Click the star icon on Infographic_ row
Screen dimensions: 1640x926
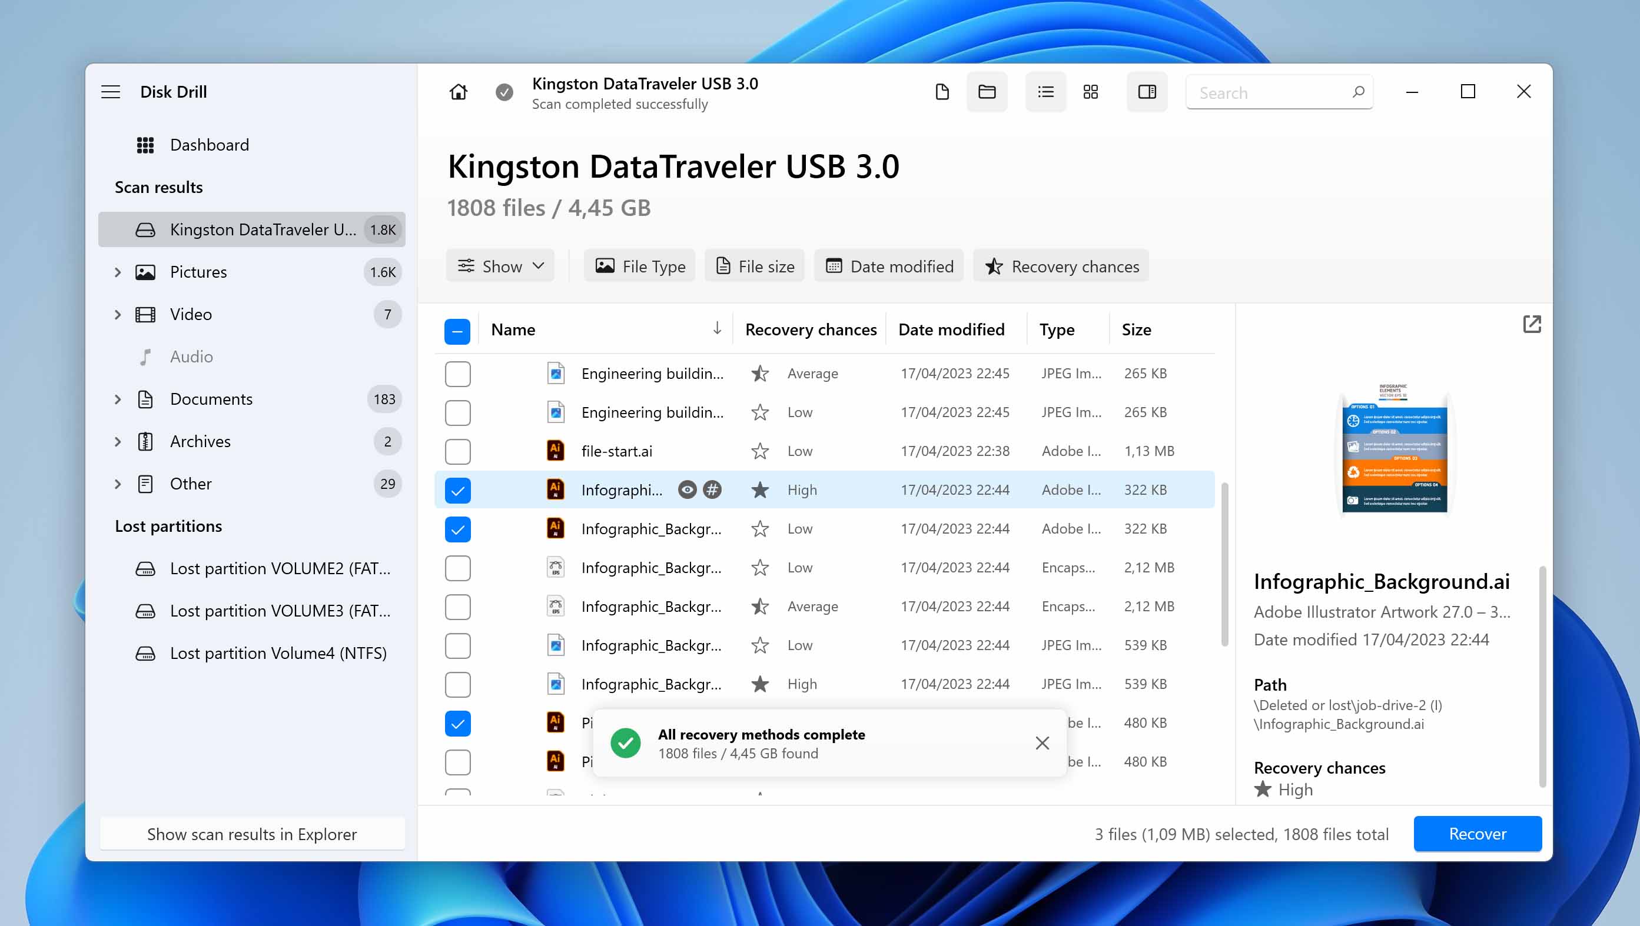click(x=761, y=489)
